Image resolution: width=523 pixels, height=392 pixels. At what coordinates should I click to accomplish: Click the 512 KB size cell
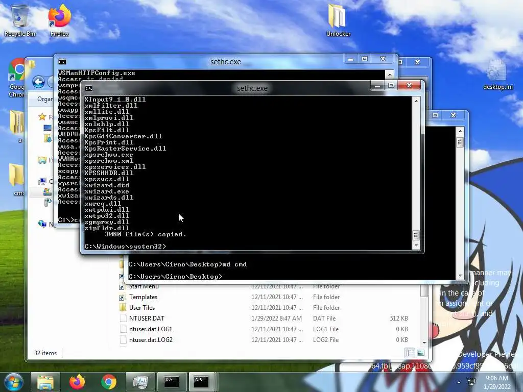point(398,318)
